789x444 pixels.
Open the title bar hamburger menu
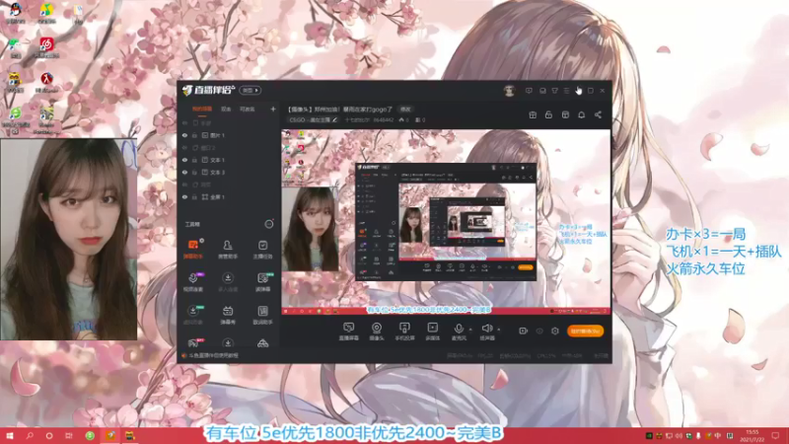pos(566,91)
